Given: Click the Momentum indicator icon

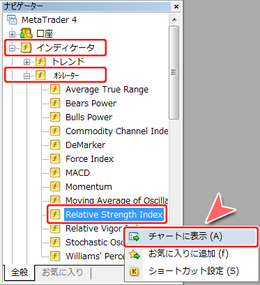Looking at the screenshot, I should (x=55, y=186).
